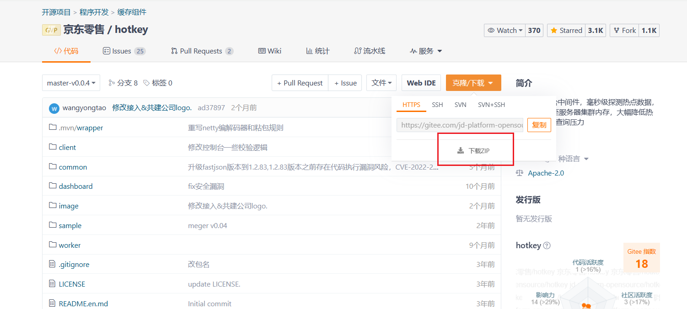Click the avatar of wangyongtao
687x309 pixels.
[x=54, y=108]
